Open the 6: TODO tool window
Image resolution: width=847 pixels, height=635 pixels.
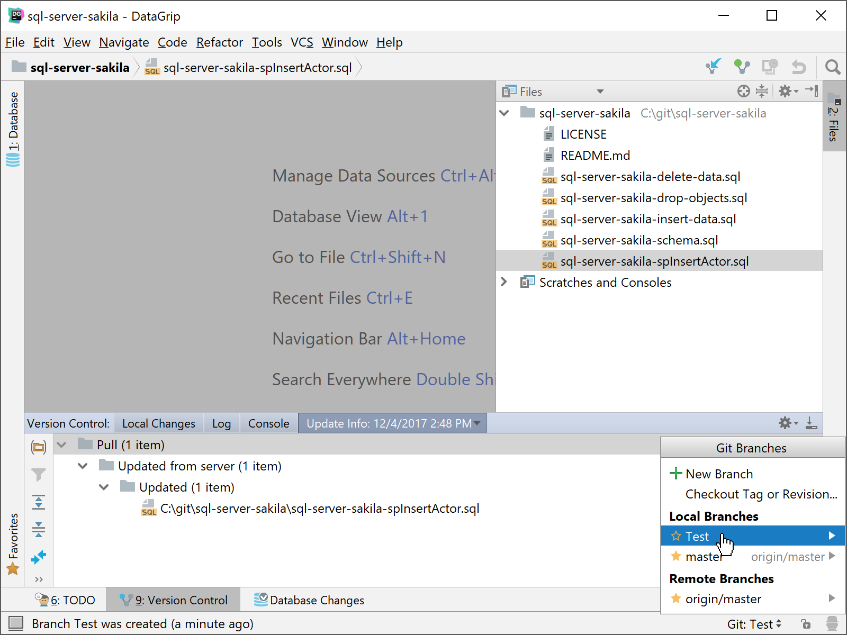[65, 600]
